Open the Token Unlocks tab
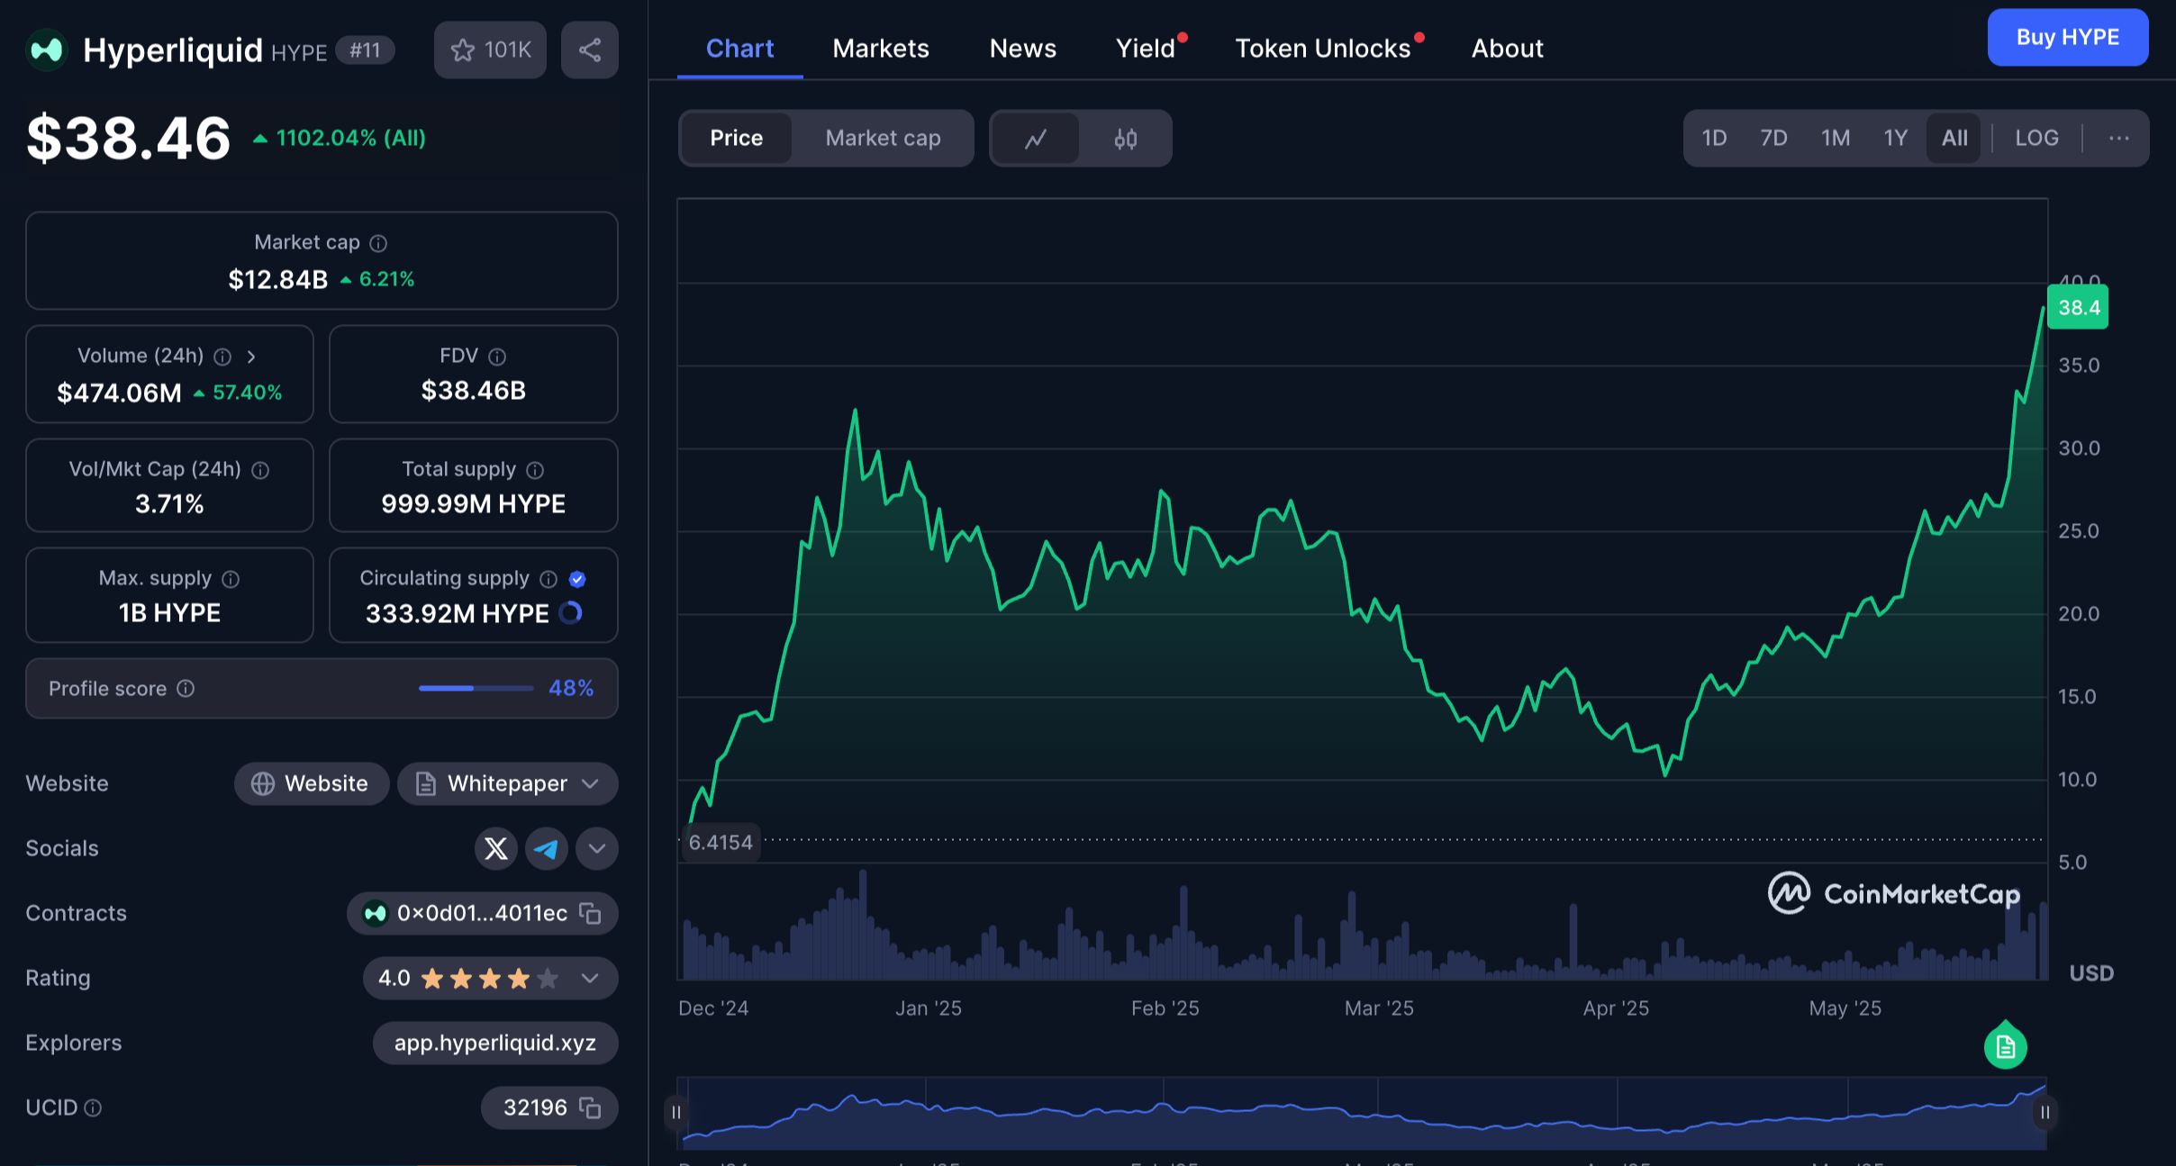 [x=1322, y=48]
